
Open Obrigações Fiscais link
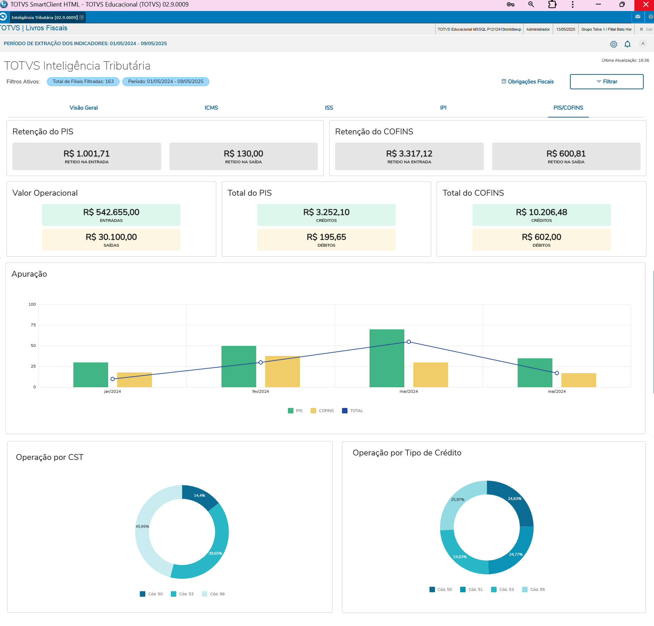coord(528,82)
